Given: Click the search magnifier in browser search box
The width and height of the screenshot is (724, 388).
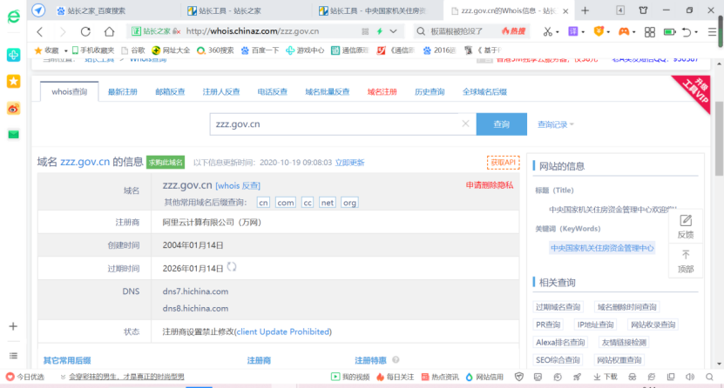Looking at the screenshot, I should [x=421, y=31].
